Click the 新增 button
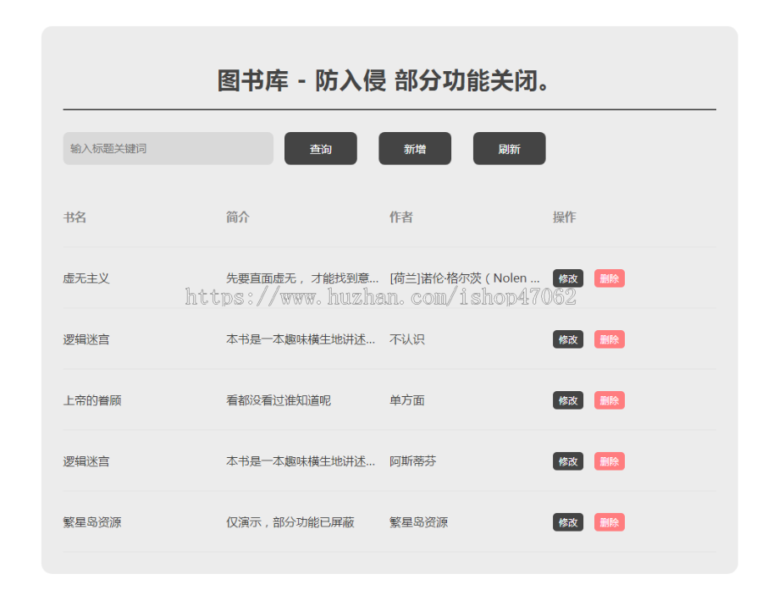762x590 pixels. tap(415, 148)
